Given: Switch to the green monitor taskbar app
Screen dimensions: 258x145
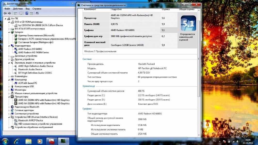Looking at the screenshot, I should pos(63,141).
